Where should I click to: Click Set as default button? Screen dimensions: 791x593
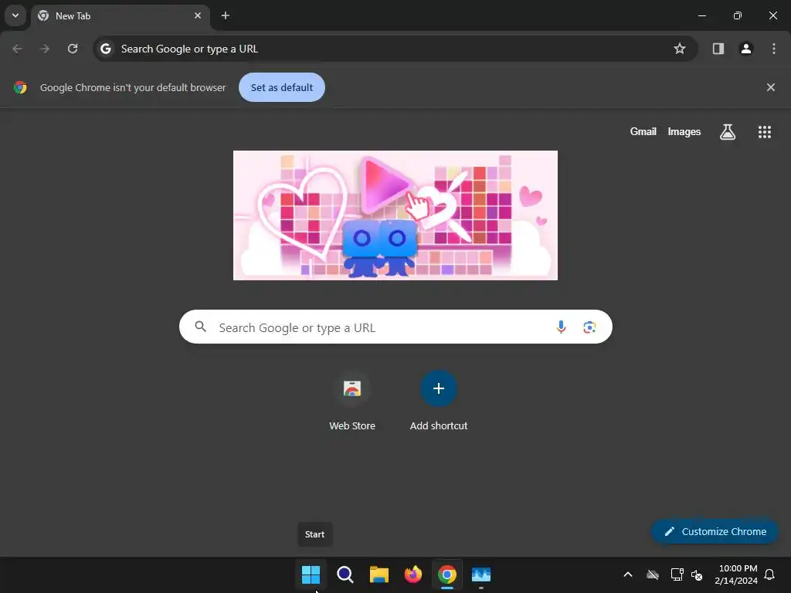coord(281,87)
